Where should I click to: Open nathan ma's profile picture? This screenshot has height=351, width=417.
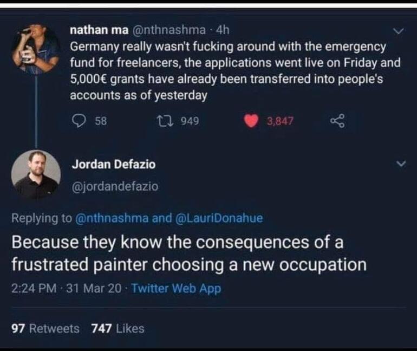[36, 48]
